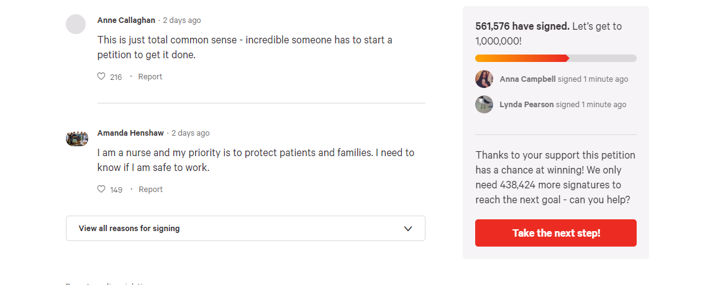Open View all reasons for signing
Viewport: 723px width, 285px height.
click(129, 229)
